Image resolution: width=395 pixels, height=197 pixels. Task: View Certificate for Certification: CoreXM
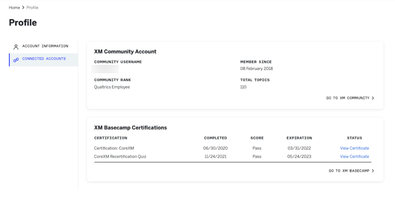(355, 148)
